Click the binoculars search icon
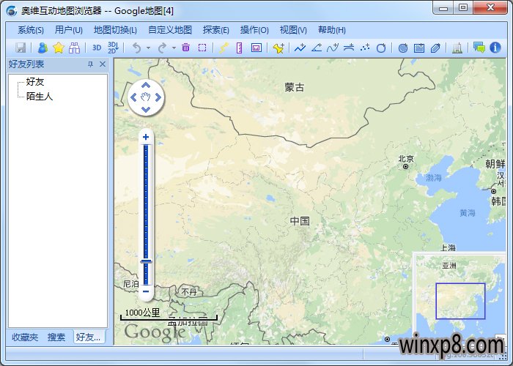The image size is (513, 366). 74,48
